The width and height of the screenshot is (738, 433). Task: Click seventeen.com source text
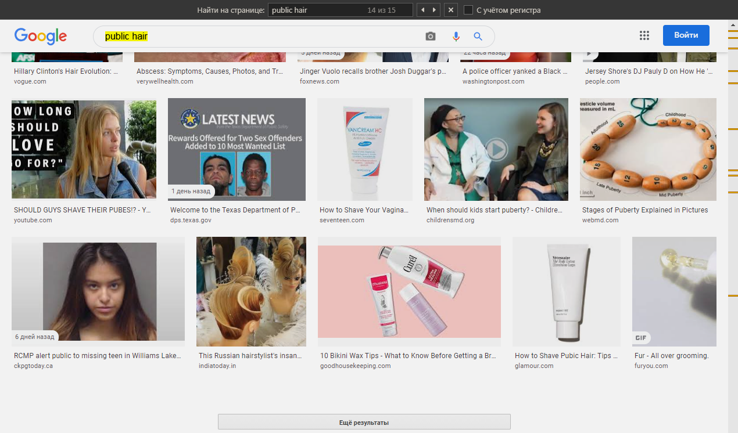pos(342,221)
